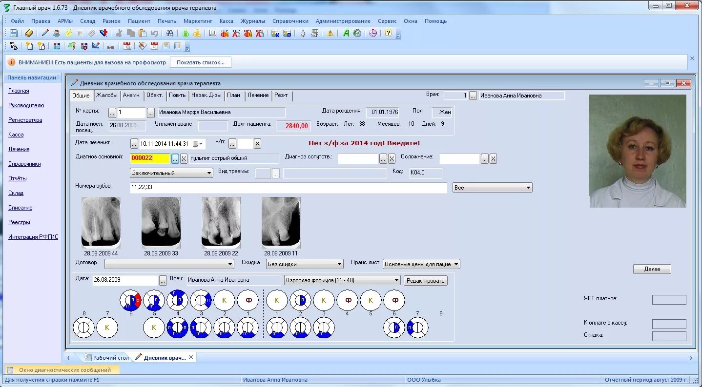Open the main diagnosis lookup ... button
702x387 pixels.
pos(175,158)
